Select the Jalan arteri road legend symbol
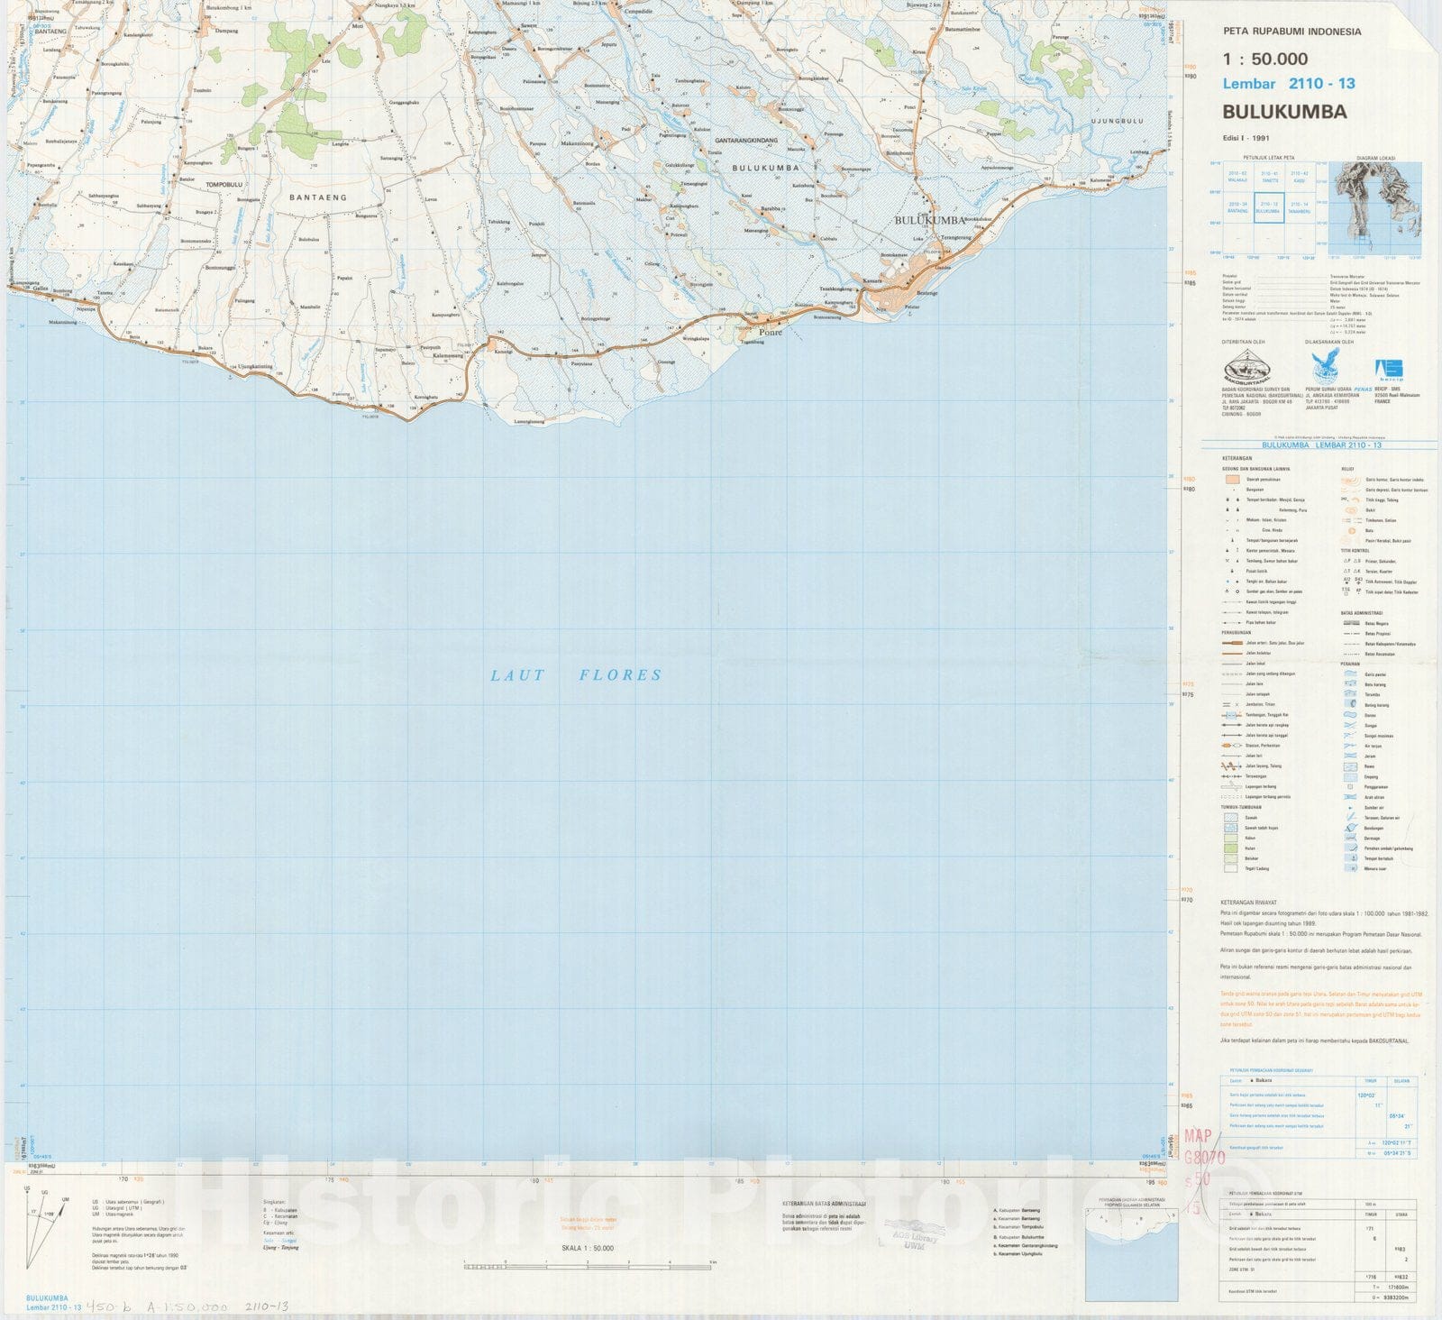The height and width of the screenshot is (1320, 1442). [1231, 643]
